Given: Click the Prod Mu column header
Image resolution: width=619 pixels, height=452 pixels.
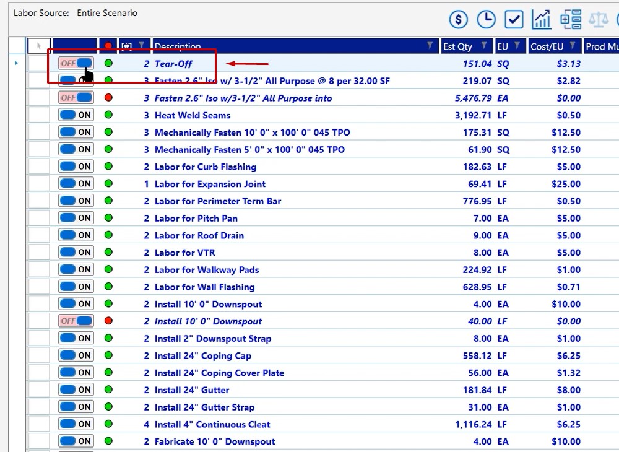Looking at the screenshot, I should pos(602,46).
